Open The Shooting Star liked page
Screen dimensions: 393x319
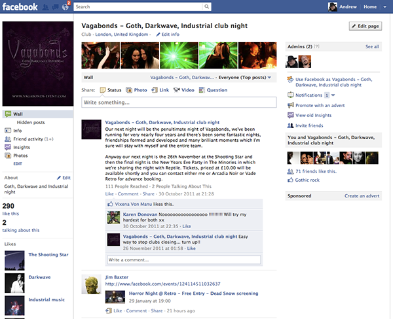pyautogui.click(x=48, y=255)
